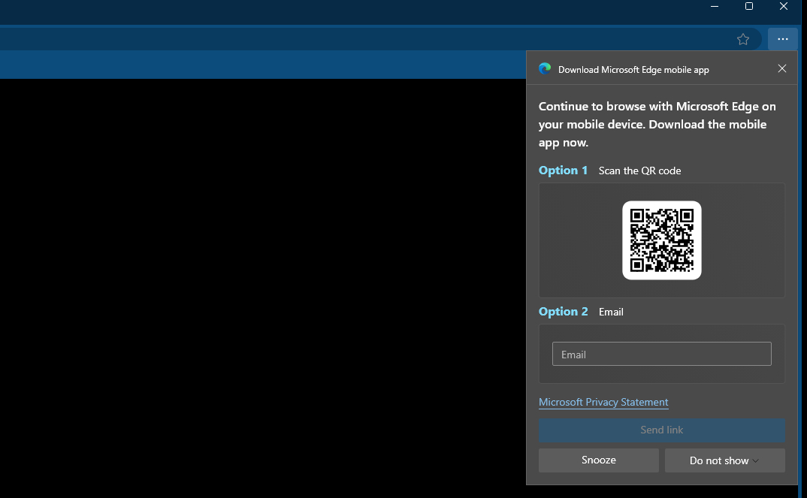Minimize the browser window
The image size is (807, 498).
pos(715,7)
